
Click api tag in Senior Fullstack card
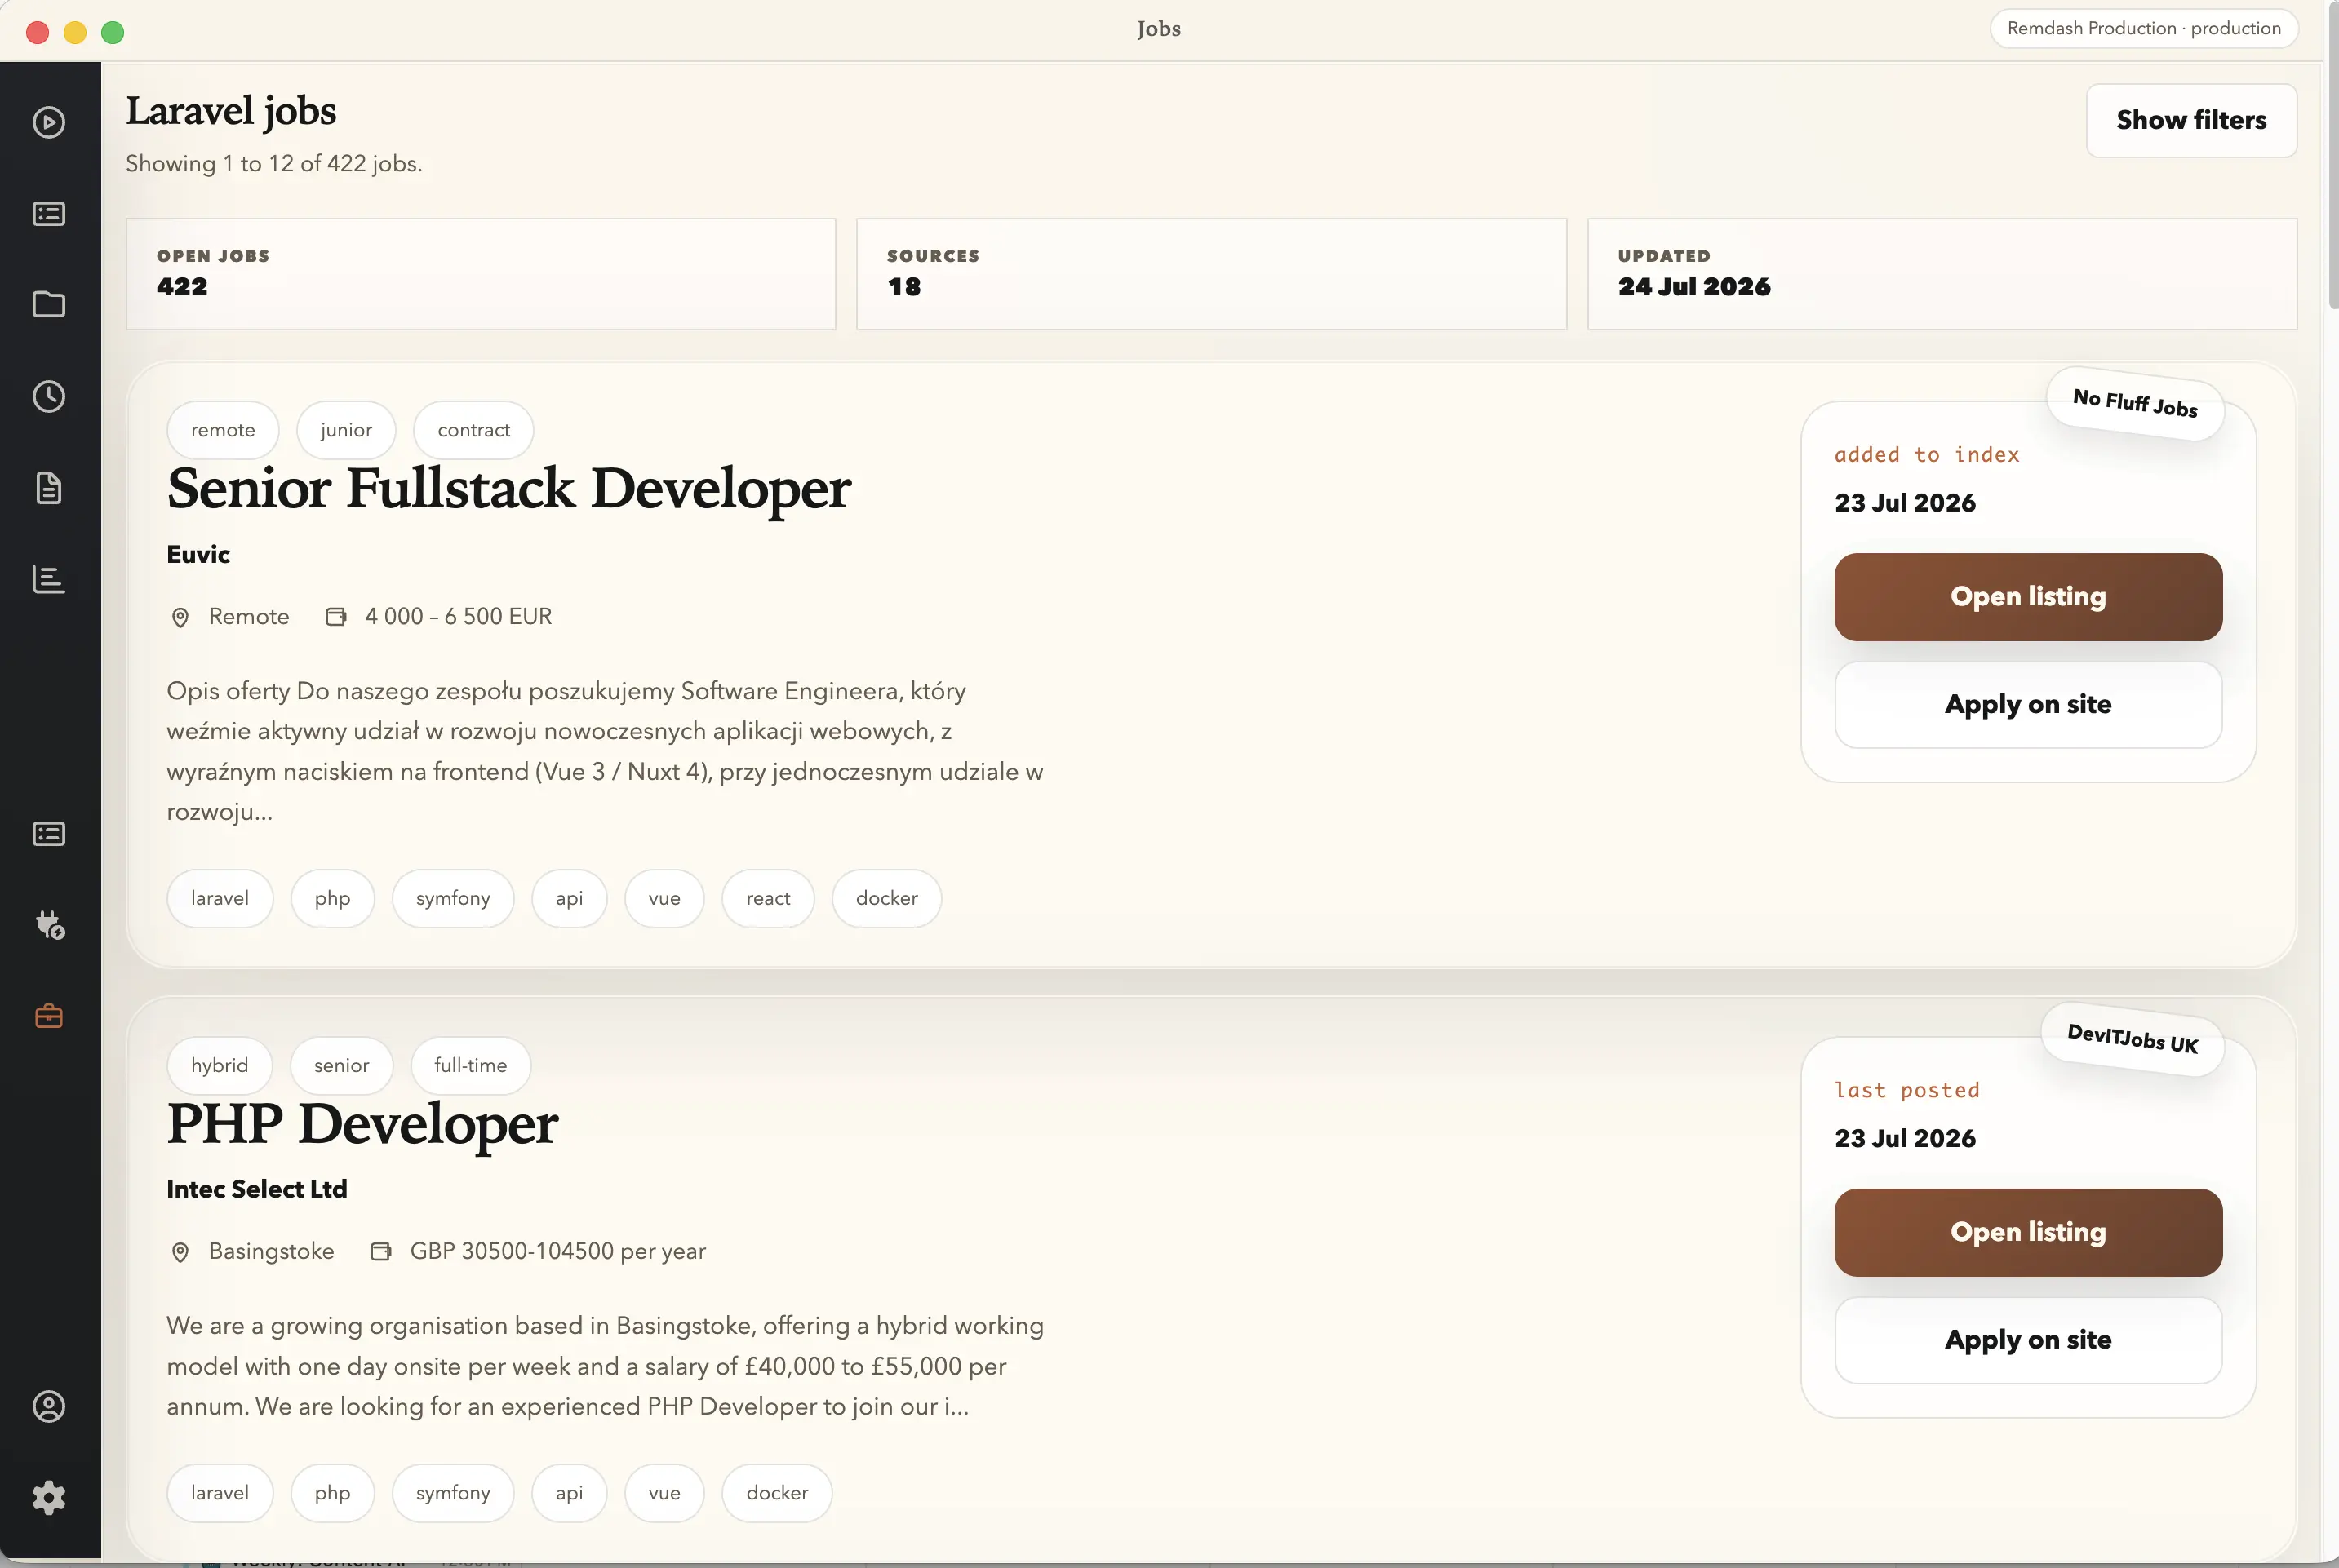569,898
